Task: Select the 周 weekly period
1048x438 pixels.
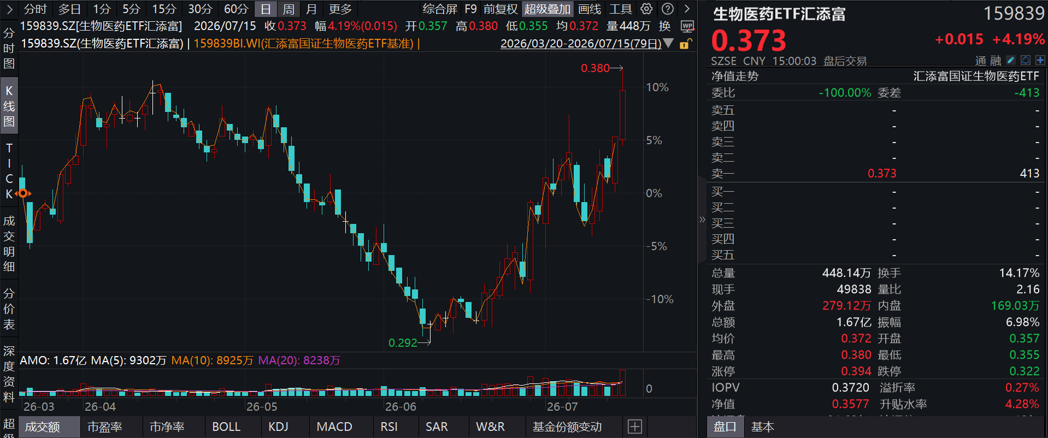Action: tap(289, 9)
